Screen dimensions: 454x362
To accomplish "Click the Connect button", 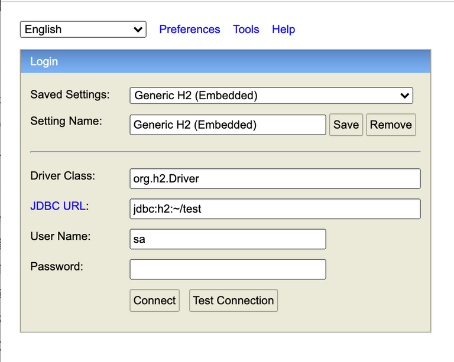I will click(x=155, y=301).
